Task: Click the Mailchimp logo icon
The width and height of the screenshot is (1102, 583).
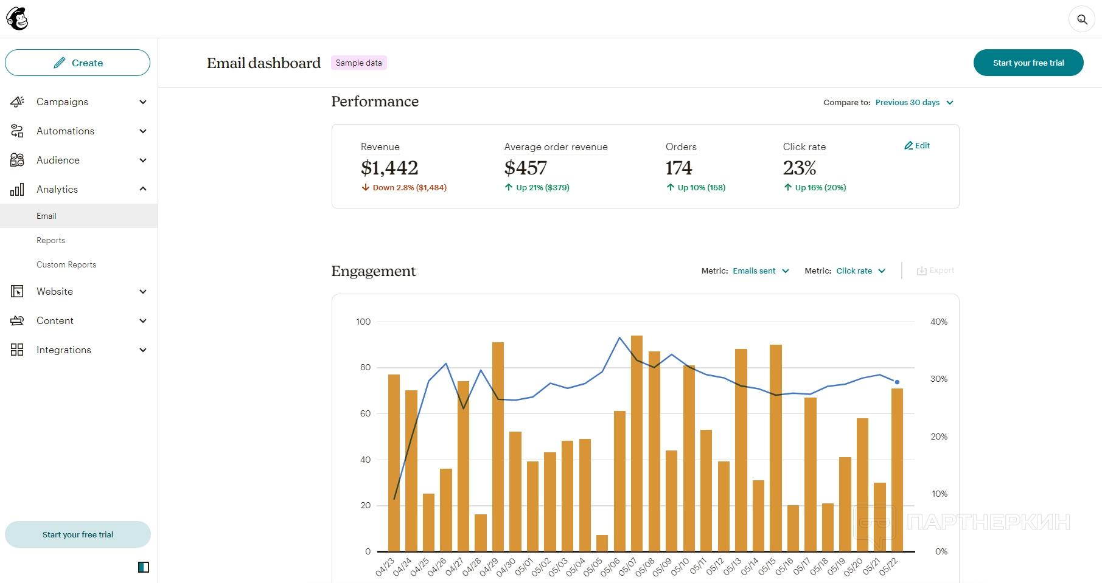Action: coord(17,19)
